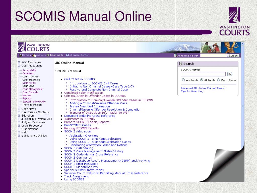Open the Using SCOMIS link

(74, 179)
